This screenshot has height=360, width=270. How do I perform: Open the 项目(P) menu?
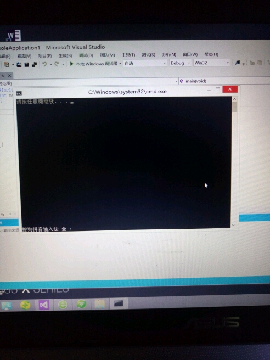coord(45,55)
